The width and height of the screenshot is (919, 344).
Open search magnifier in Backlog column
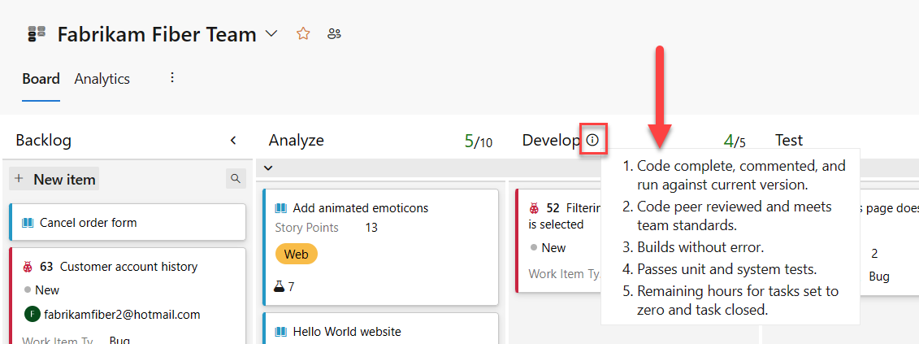tap(236, 178)
